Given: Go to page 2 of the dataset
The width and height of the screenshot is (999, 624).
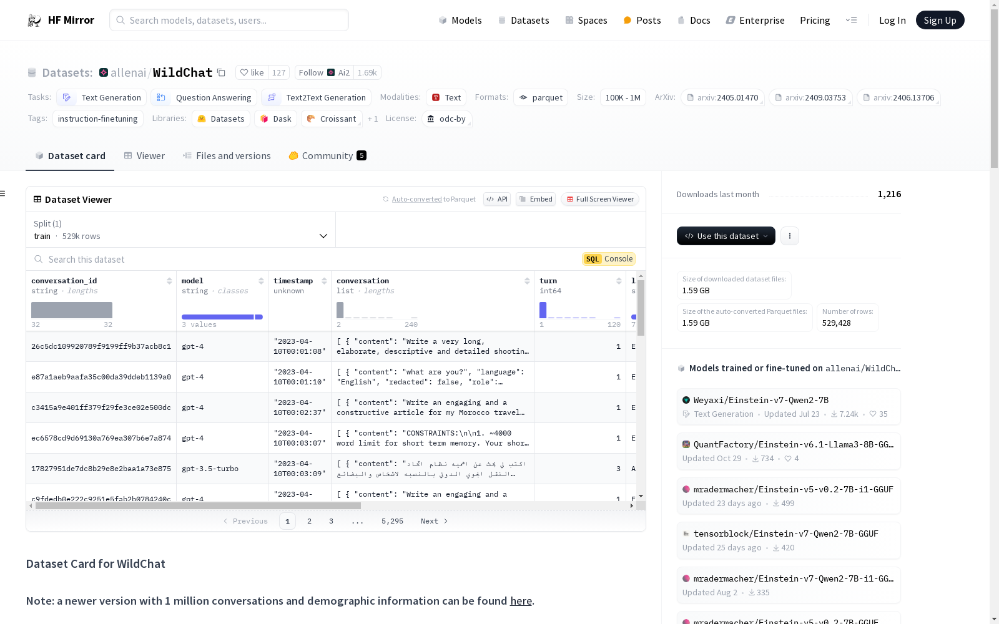Looking at the screenshot, I should coord(309,521).
